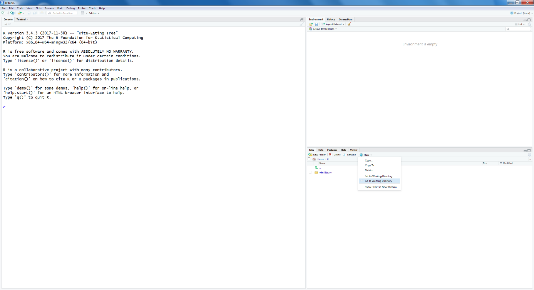This screenshot has width=534, height=290.
Task: Click the broom icon to clear Environment
Action: (x=349, y=24)
